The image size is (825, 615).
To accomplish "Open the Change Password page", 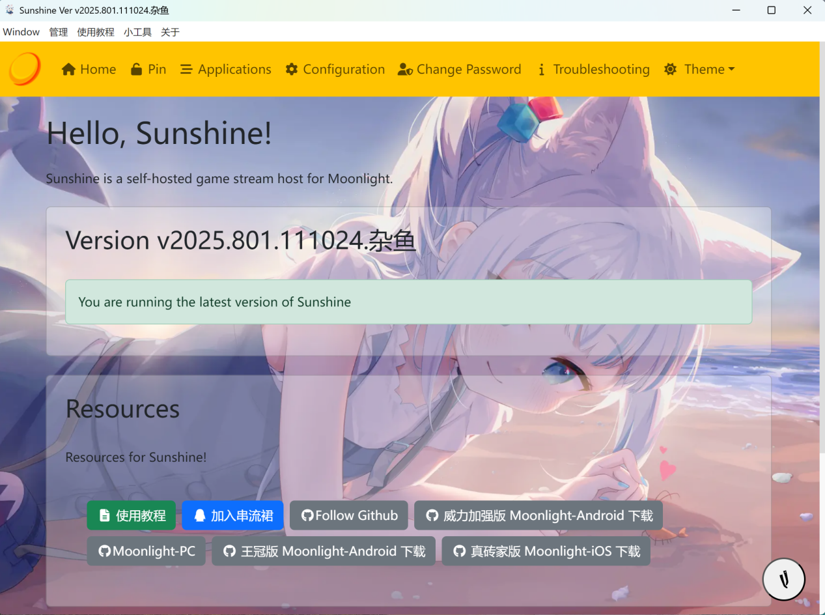I will pos(460,69).
